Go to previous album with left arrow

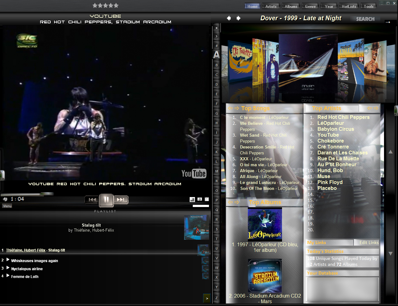point(229,18)
